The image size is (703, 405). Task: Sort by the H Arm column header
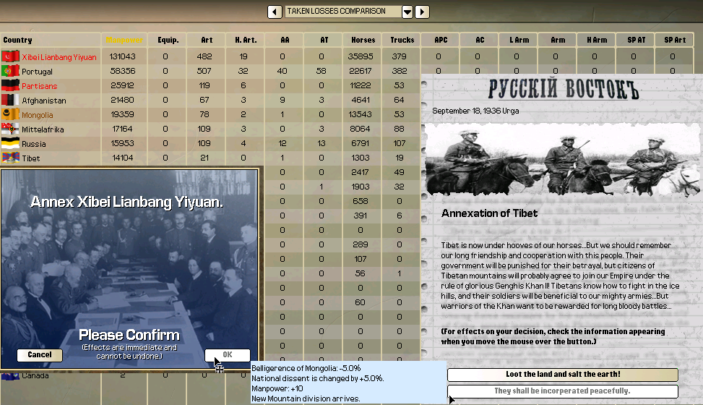[598, 40]
